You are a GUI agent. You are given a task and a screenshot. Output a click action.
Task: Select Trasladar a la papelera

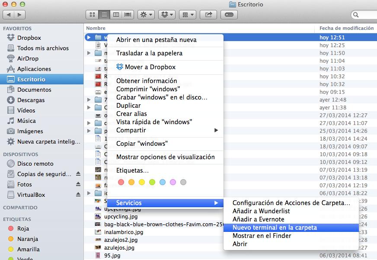point(149,53)
